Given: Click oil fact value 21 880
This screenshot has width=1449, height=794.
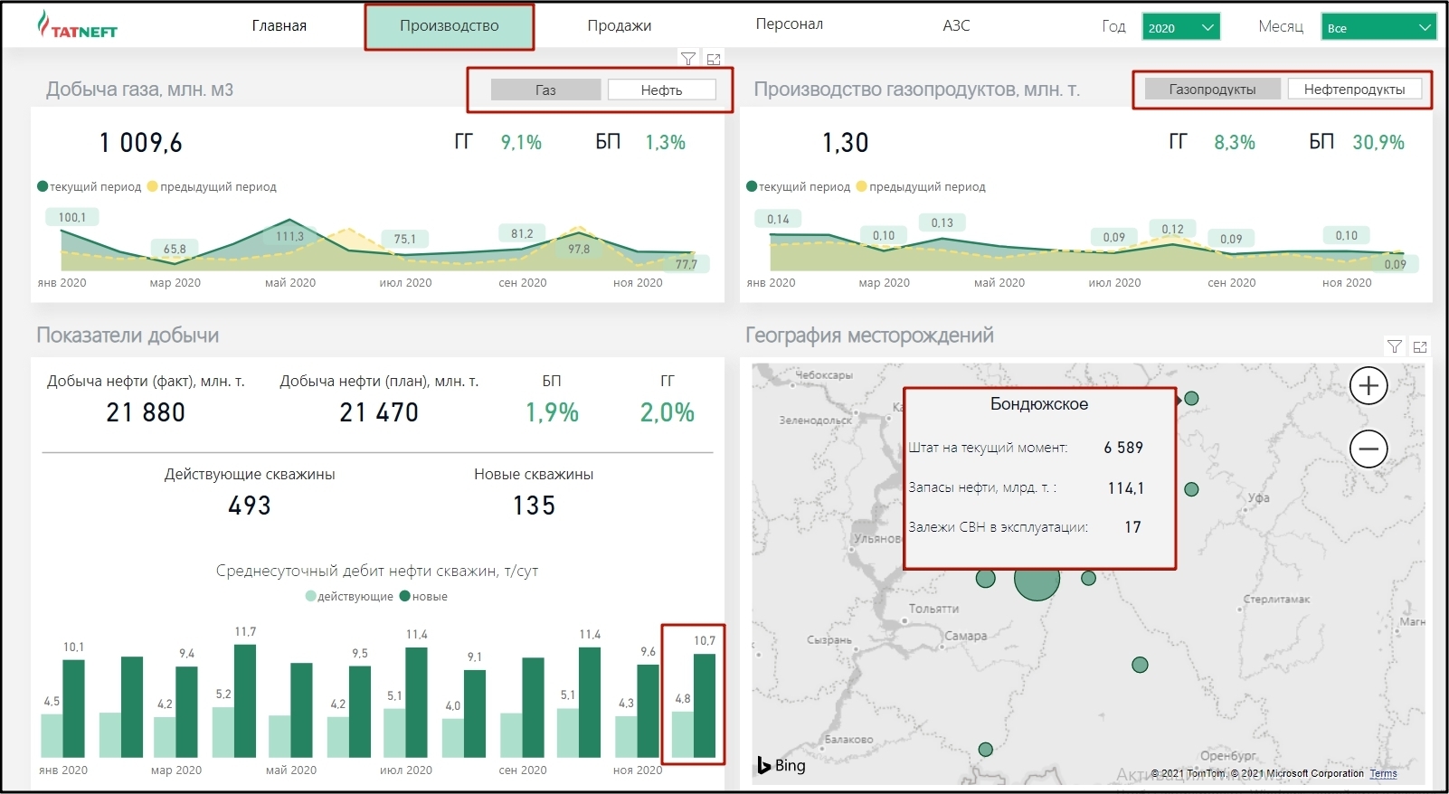Looking at the screenshot, I should coord(146,412).
